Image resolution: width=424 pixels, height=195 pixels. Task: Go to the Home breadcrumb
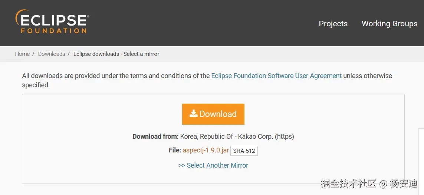tap(22, 54)
